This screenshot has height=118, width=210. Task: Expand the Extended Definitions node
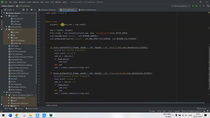(9, 103)
